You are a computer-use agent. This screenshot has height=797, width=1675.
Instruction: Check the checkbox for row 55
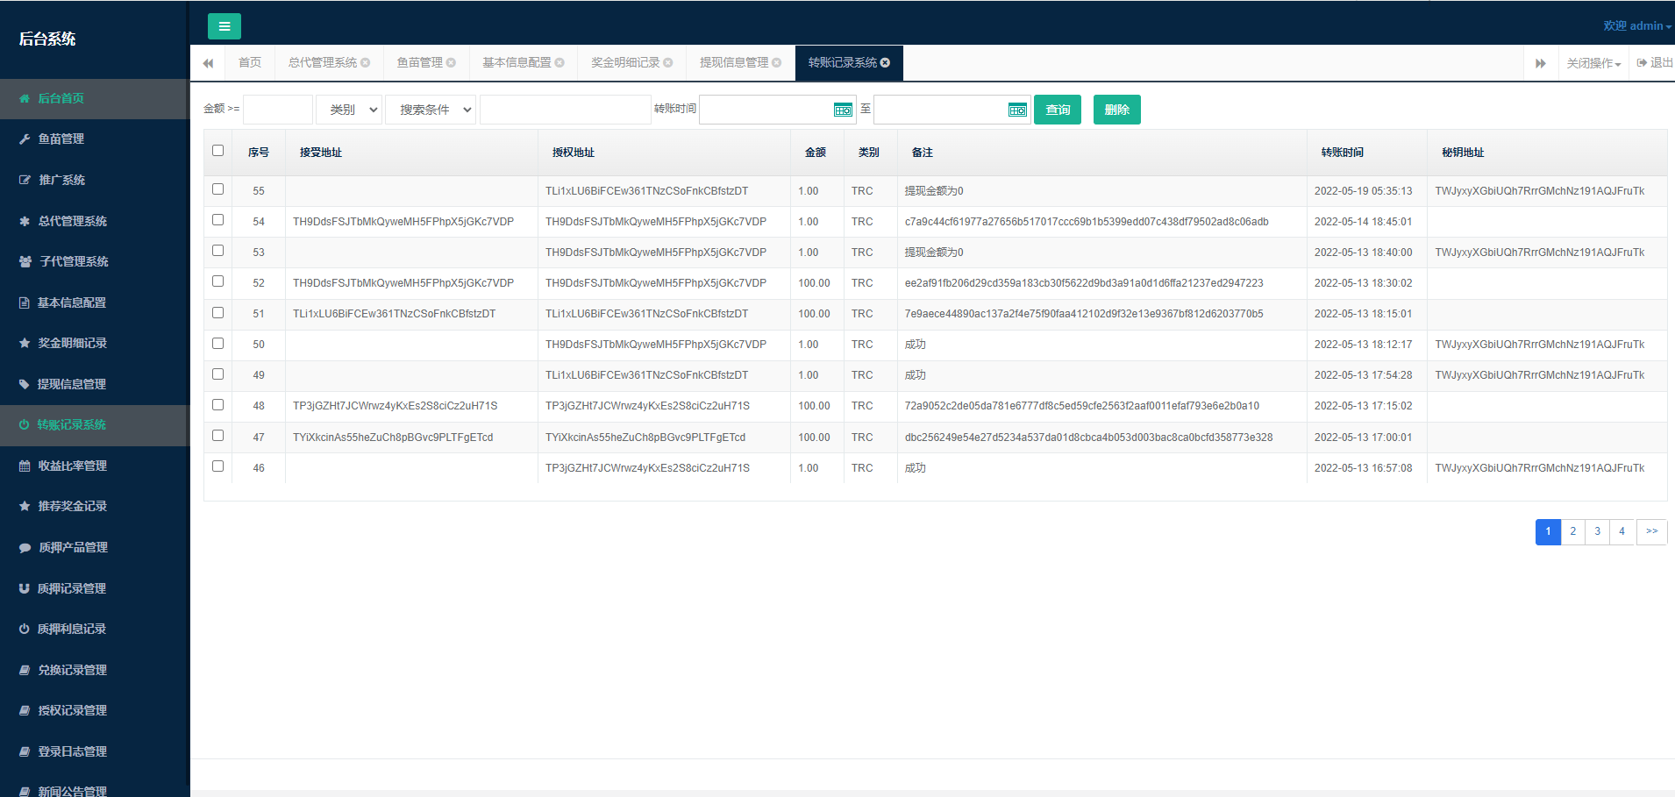(x=218, y=189)
